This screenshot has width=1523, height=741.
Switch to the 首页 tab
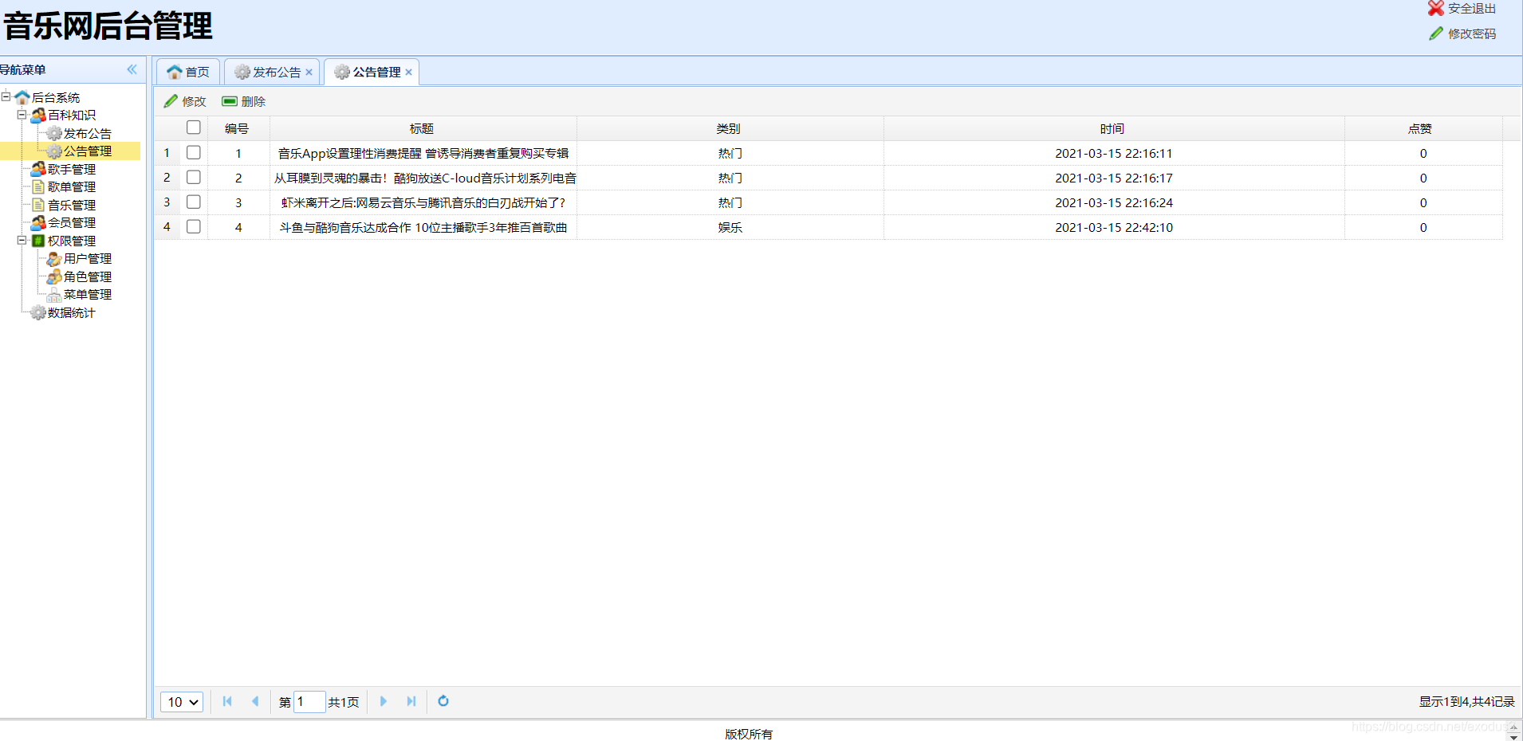point(188,72)
